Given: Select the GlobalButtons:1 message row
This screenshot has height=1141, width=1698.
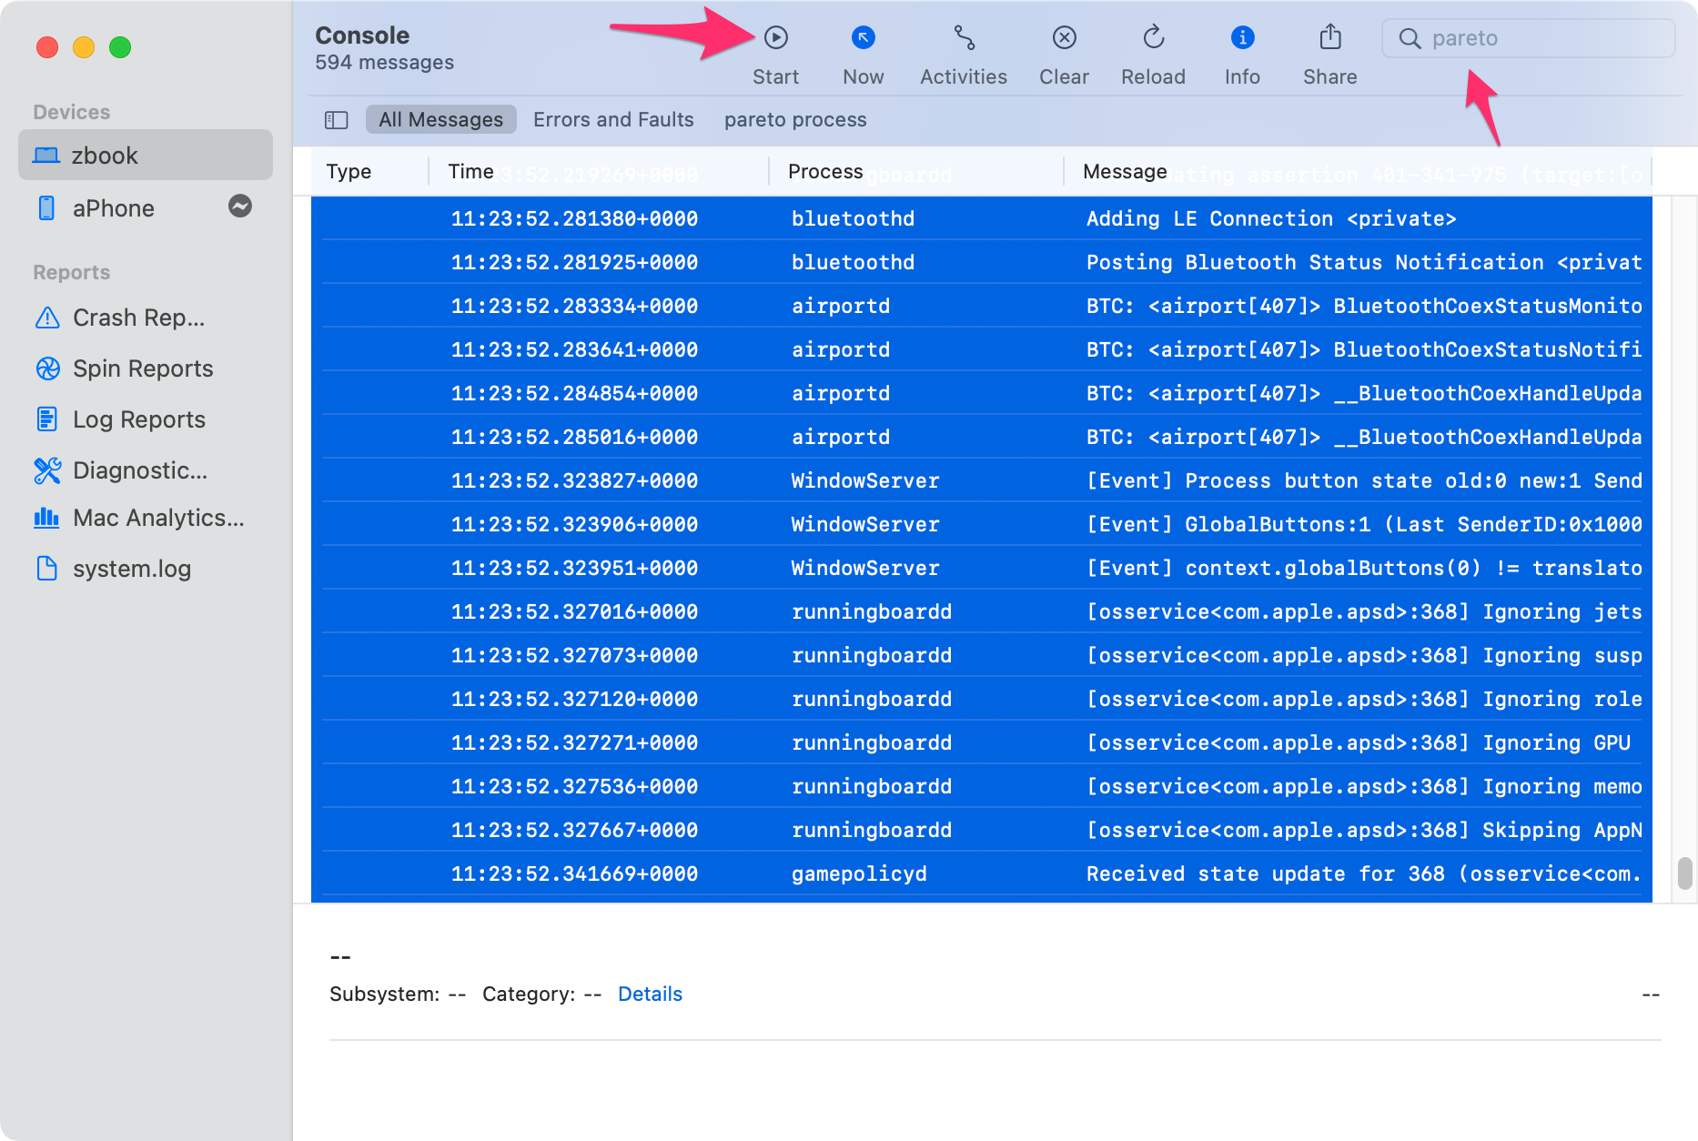Looking at the screenshot, I should coord(982,524).
